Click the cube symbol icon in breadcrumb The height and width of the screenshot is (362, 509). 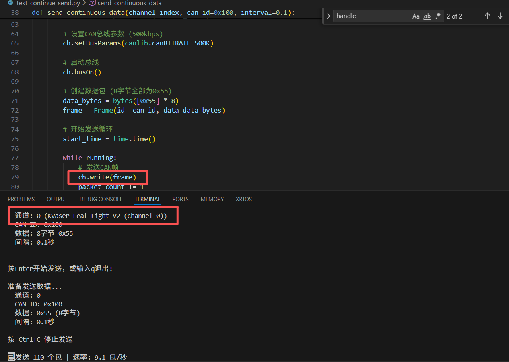pyautogui.click(x=92, y=3)
